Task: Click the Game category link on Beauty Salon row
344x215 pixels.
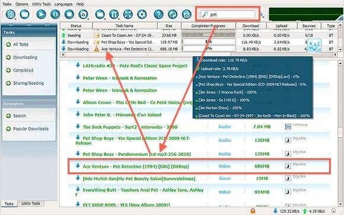Action: pyautogui.click(x=225, y=178)
